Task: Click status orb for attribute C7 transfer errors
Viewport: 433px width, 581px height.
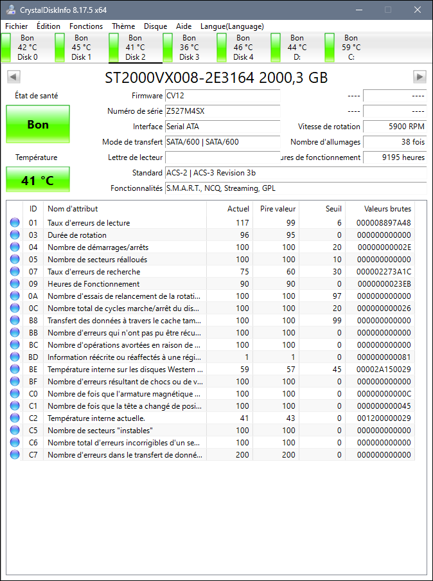Action: click(x=15, y=455)
